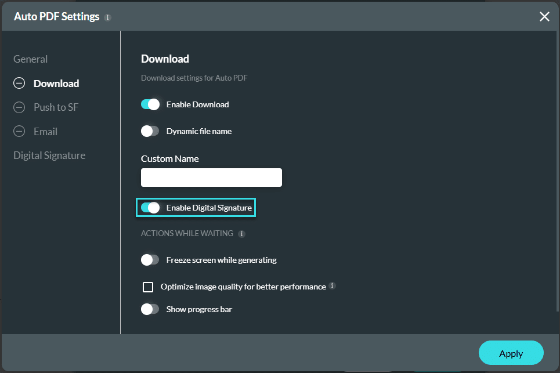Select the Download label in the sidebar
The image size is (560, 373).
56,84
